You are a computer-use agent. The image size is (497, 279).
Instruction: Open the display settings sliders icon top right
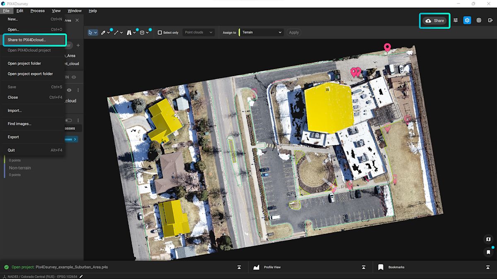[455, 20]
